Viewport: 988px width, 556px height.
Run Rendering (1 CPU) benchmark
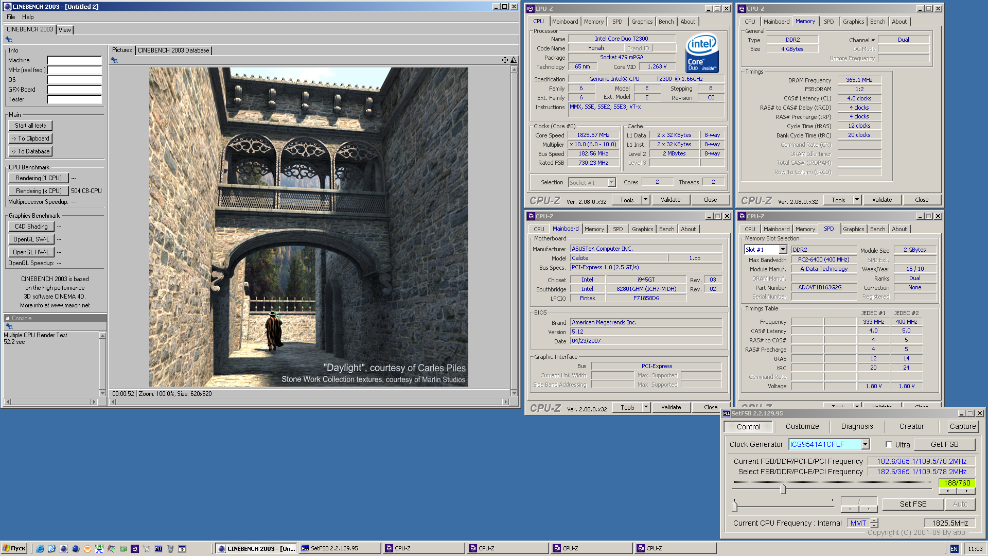[x=38, y=178]
